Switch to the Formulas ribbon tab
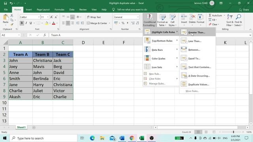Image resolution: width=253 pixels, height=142 pixels. coord(59,9)
